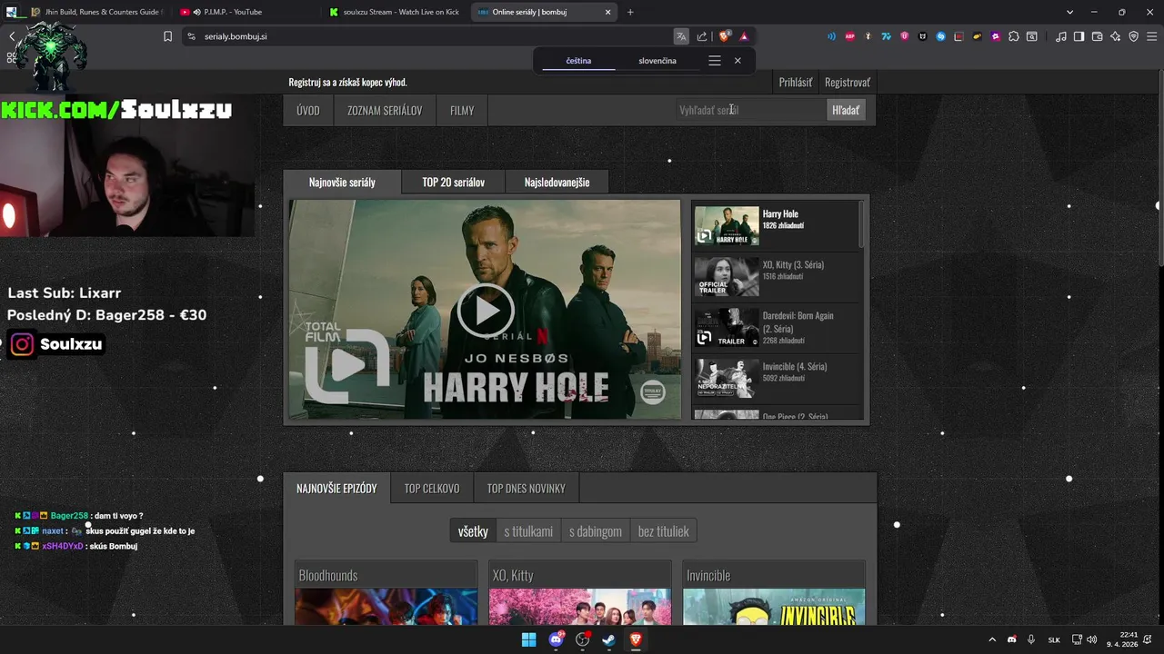Click the browser back arrow

coord(12,36)
